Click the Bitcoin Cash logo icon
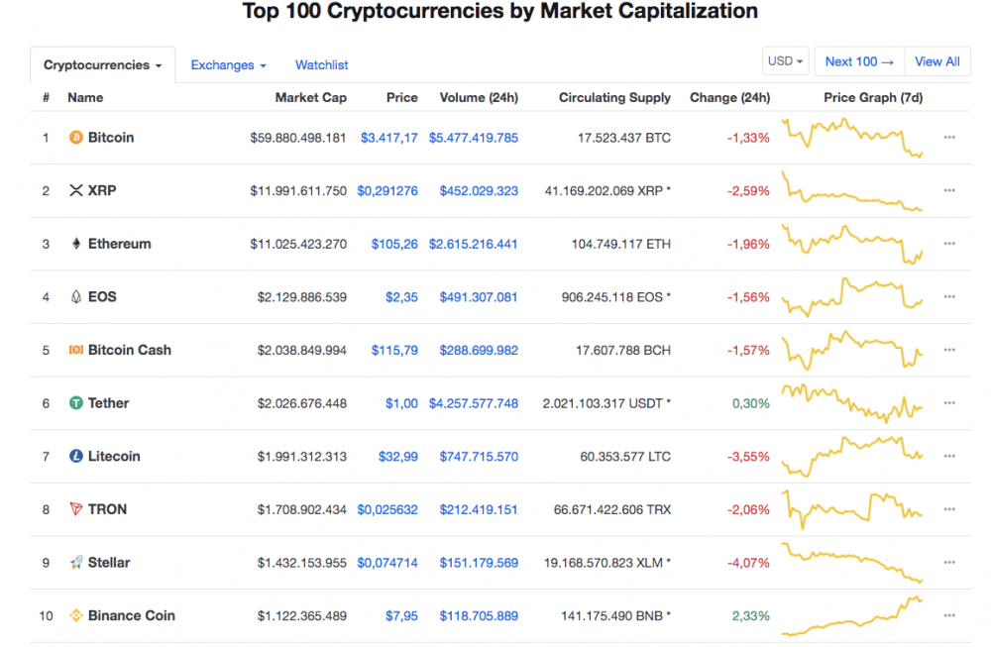Screen dimensions: 991x647 [75, 350]
